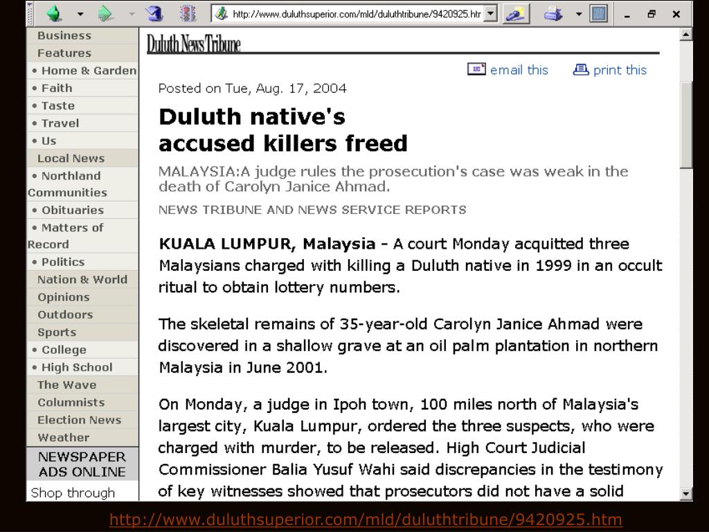This screenshot has height=532, width=709.
Task: Click the Print printer toolbar icon
Action: [x=553, y=14]
